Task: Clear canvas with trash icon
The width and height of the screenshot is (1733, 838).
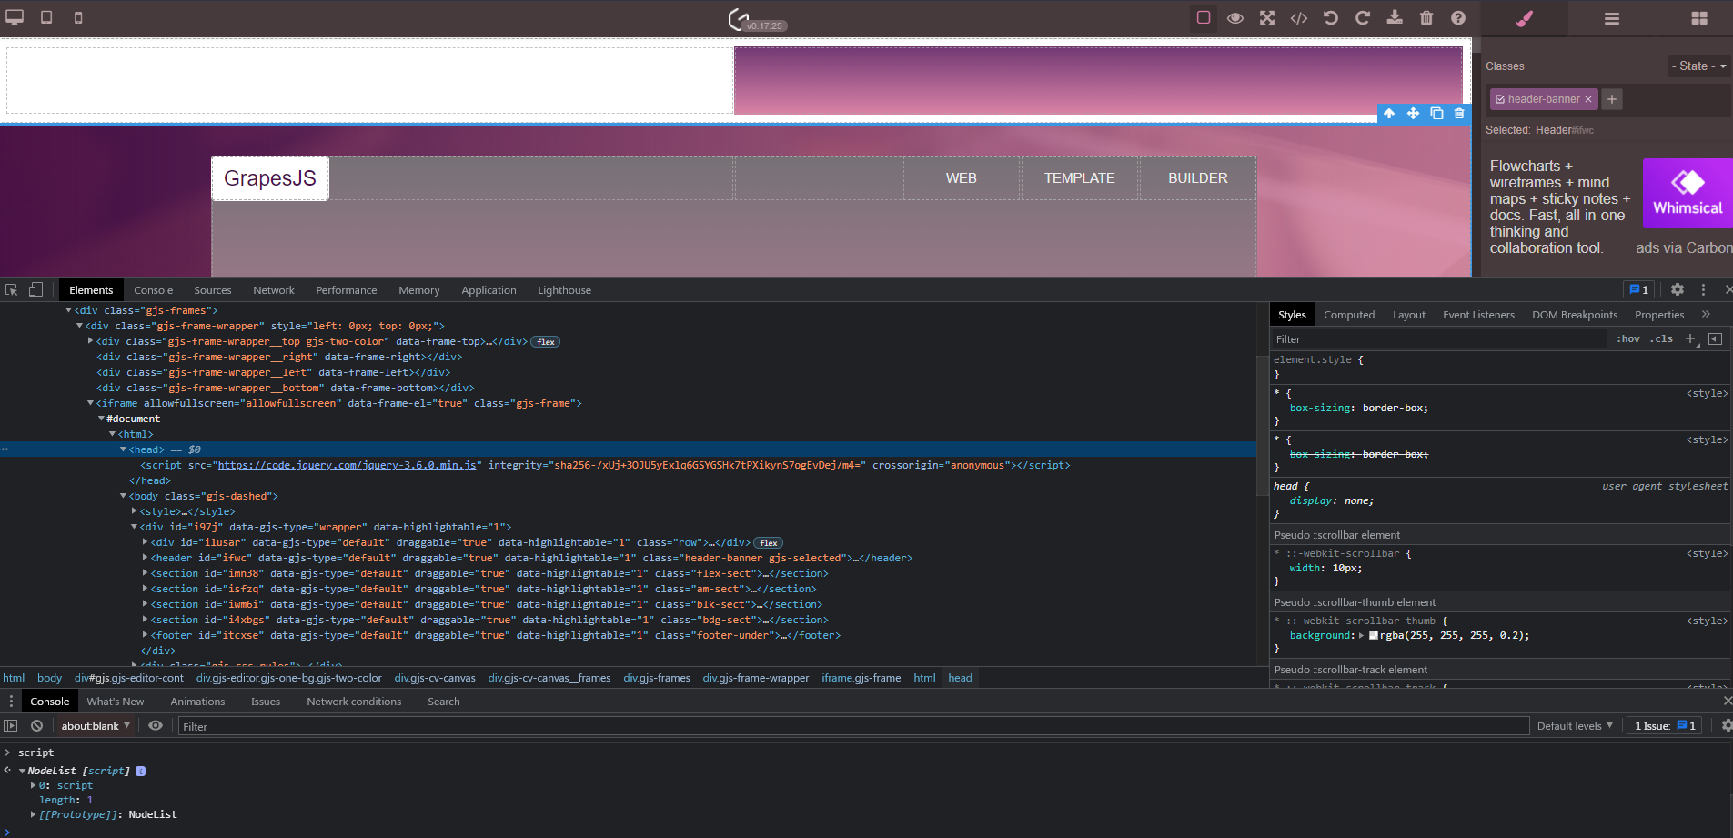Action: [1426, 17]
